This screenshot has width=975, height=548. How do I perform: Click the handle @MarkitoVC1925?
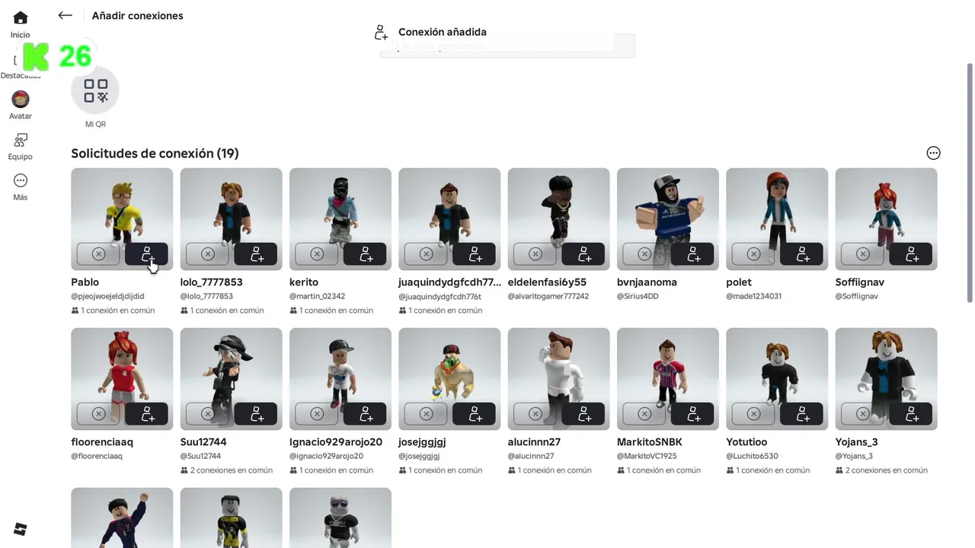647,456
